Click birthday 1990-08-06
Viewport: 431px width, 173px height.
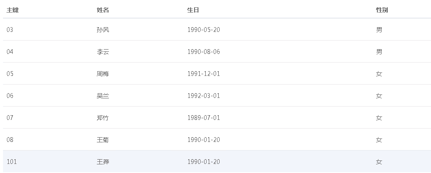[x=204, y=52]
